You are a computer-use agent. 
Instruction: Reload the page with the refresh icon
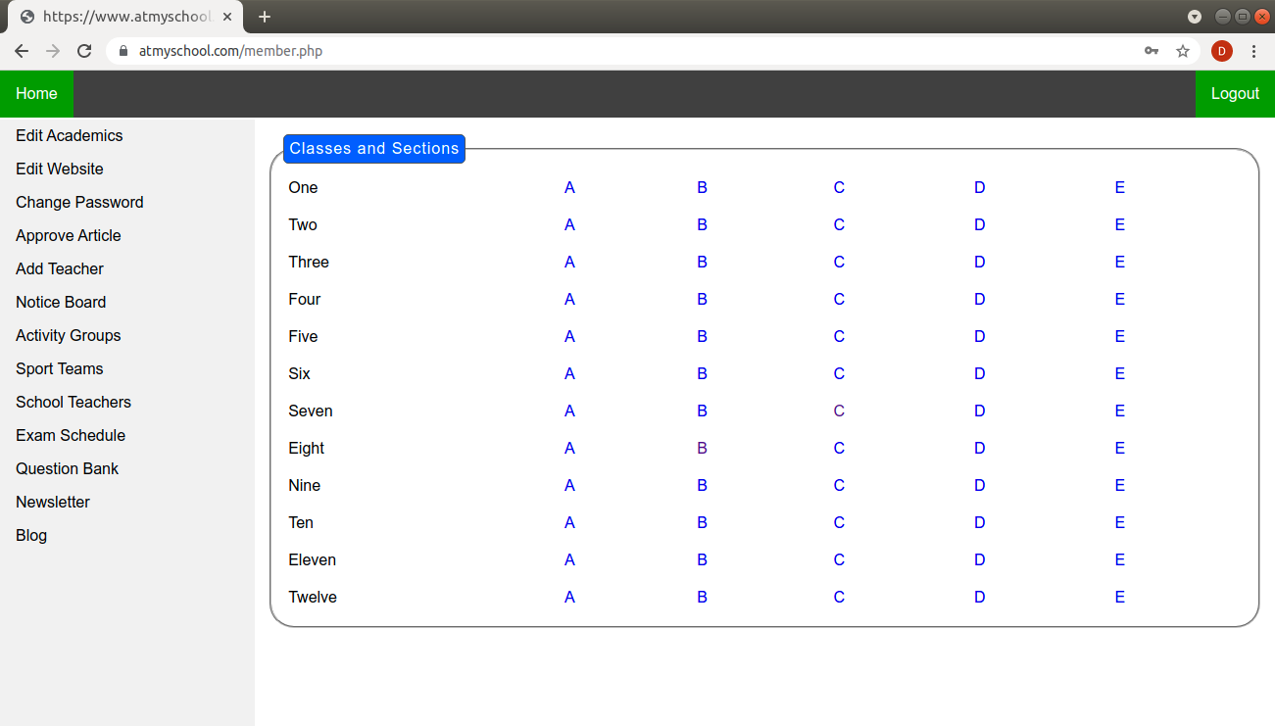pyautogui.click(x=84, y=51)
